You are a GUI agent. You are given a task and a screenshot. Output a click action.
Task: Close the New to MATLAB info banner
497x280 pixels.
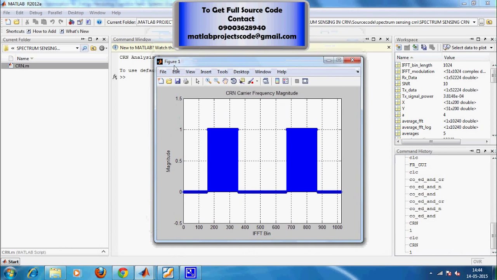point(389,47)
